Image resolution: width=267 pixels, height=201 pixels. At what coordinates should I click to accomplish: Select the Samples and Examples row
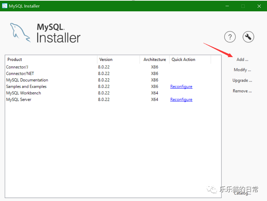pos(113,86)
